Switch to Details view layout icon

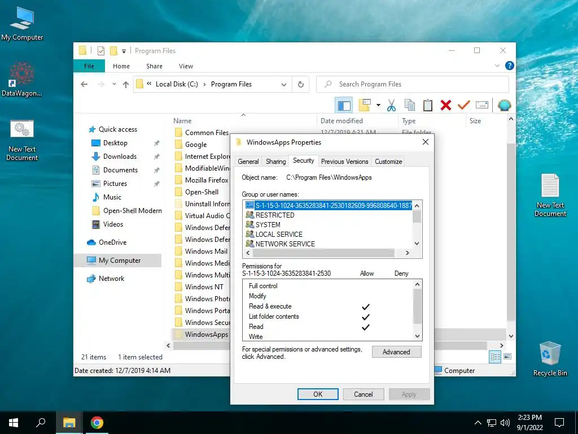[495, 357]
